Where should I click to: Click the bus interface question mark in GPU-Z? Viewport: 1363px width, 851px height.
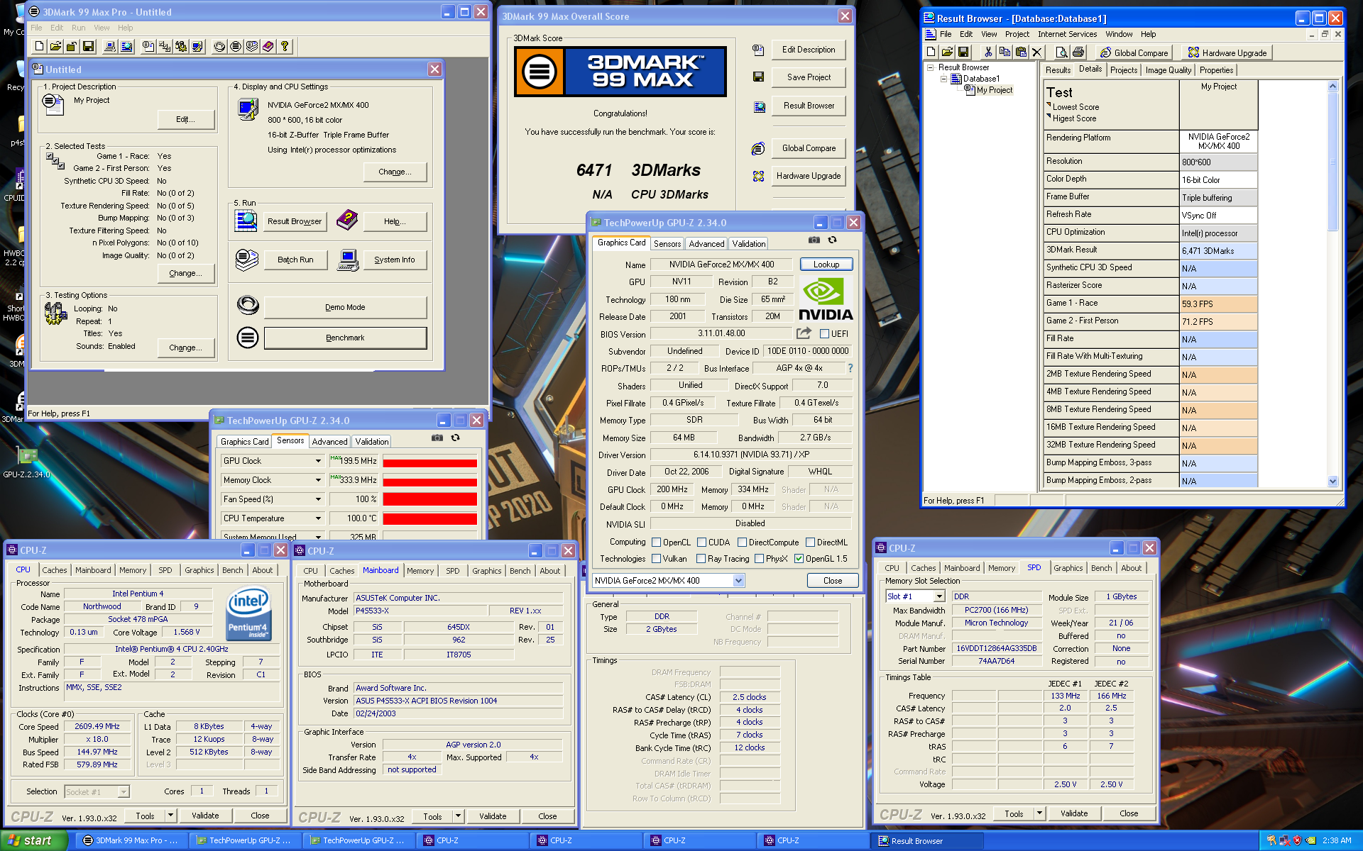click(x=850, y=368)
